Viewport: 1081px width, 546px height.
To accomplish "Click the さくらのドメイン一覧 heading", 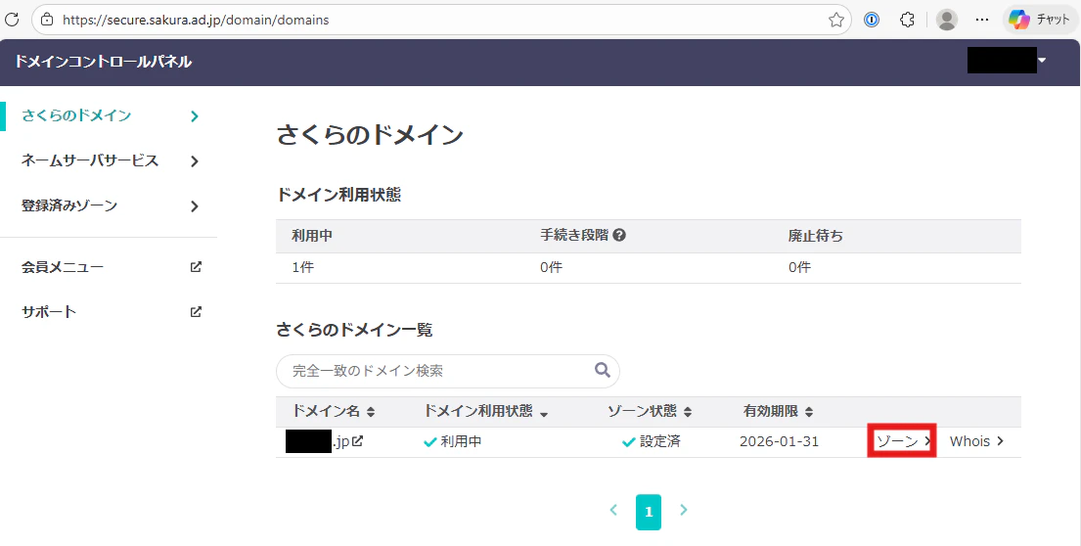I will [x=354, y=330].
